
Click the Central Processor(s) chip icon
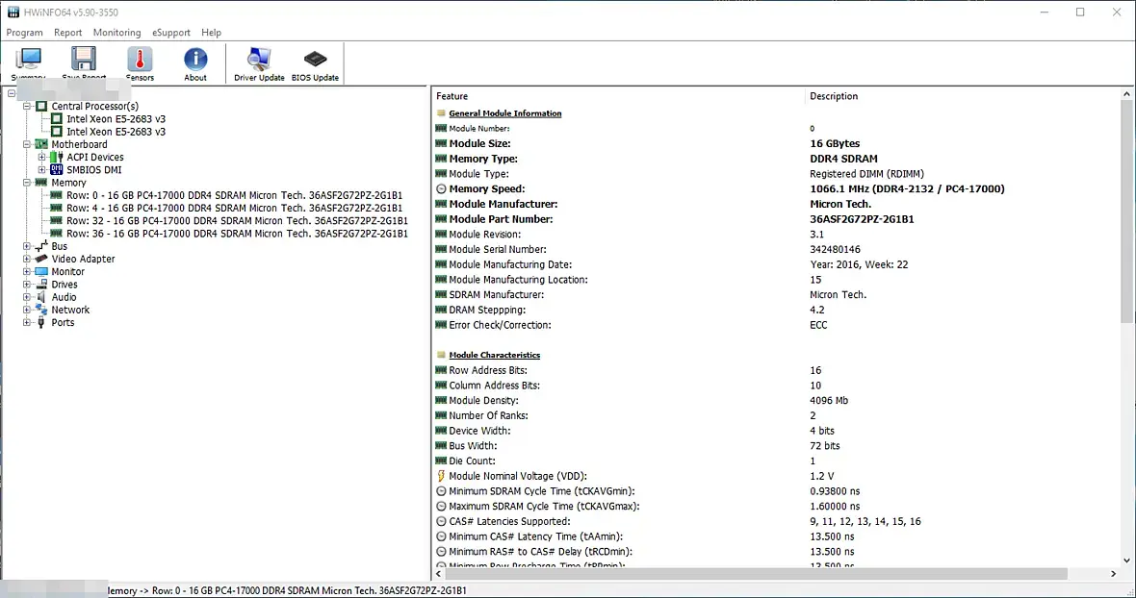(x=41, y=107)
